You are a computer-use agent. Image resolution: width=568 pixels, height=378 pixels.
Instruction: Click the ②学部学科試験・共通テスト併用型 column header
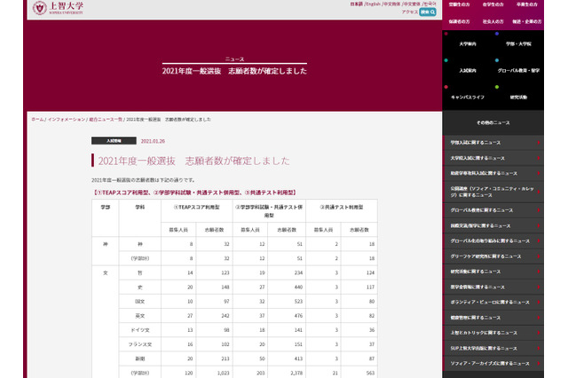[269, 211]
